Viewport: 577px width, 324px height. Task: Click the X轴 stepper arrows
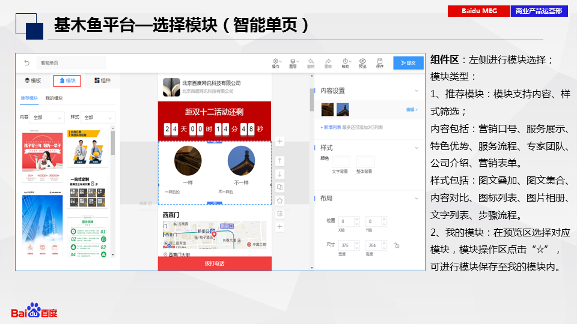(356, 221)
